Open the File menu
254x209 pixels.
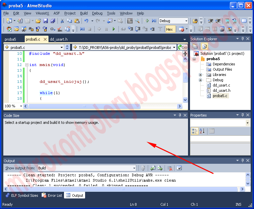[6, 13]
